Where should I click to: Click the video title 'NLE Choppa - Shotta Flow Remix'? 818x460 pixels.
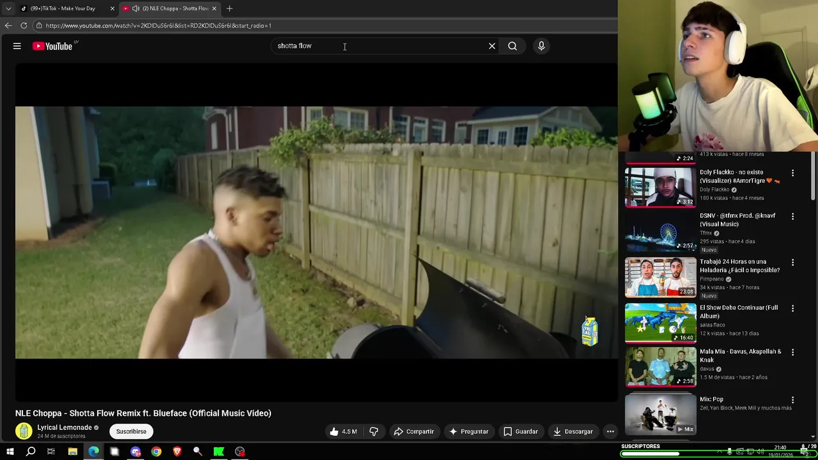pos(143,413)
